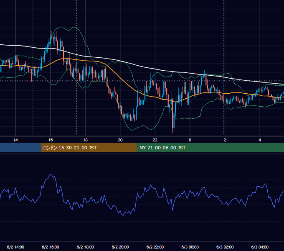This screenshot has height=251, width=284.
Task: Select the NY 21:00-06:00 JST session bar
Action: pyautogui.click(x=210, y=148)
